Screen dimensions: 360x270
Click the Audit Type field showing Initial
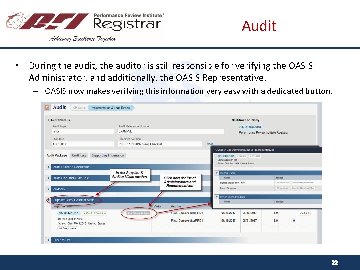coord(83,131)
